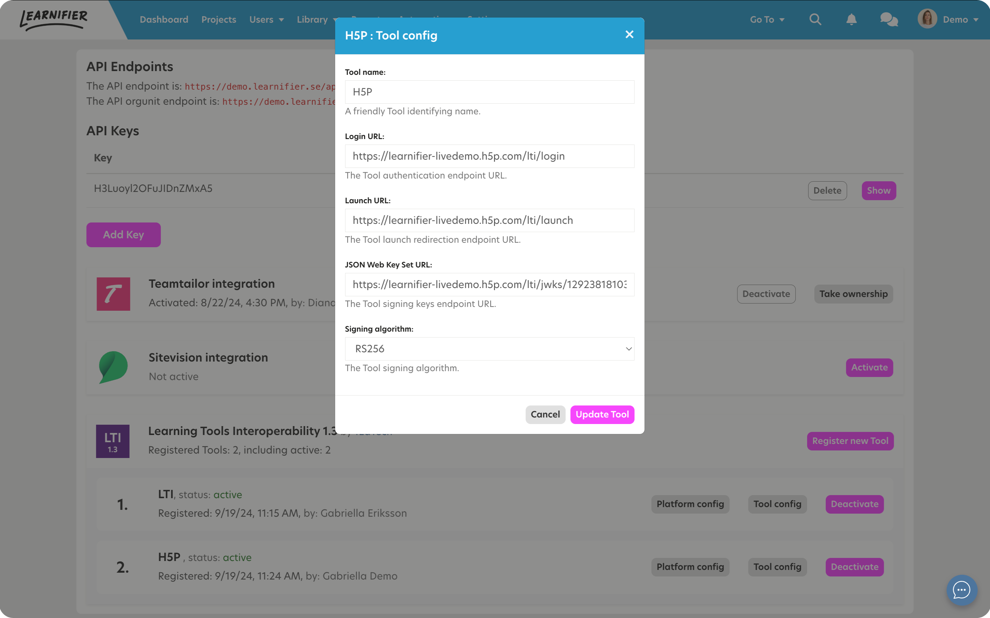Click the Add Key button
Screen dimensions: 990x618
[123, 234]
